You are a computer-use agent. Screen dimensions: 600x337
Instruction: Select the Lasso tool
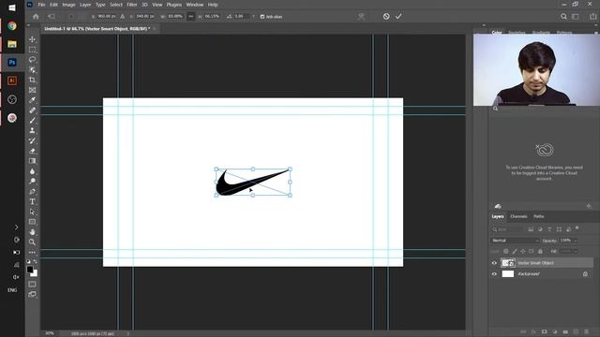coord(32,60)
